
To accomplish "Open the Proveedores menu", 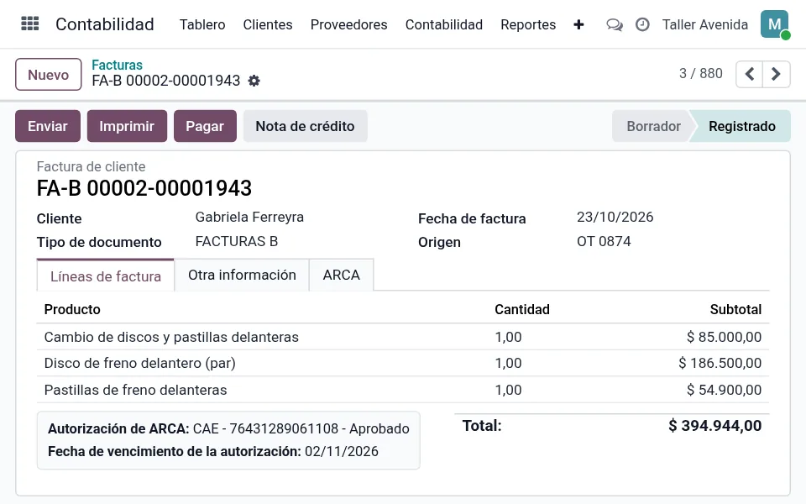I will point(349,24).
